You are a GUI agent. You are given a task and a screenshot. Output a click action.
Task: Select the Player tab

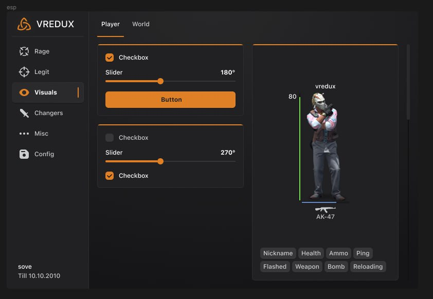point(111,24)
